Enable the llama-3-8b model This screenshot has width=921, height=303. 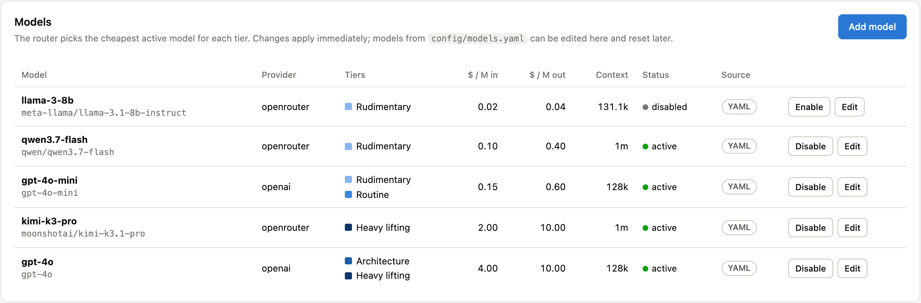coord(809,107)
